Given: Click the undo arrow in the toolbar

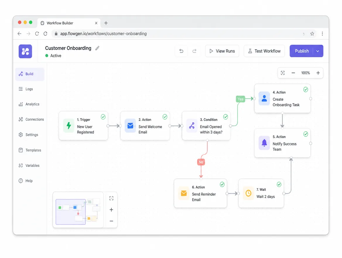Looking at the screenshot, I should [181, 51].
